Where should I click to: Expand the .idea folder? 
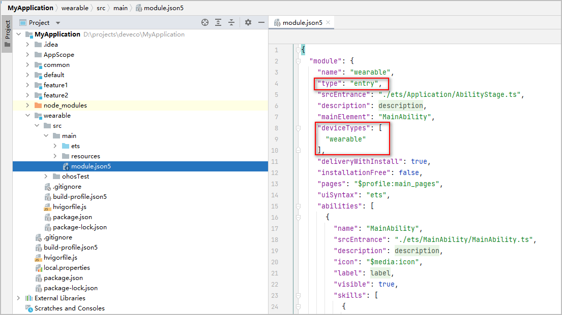[27, 44]
